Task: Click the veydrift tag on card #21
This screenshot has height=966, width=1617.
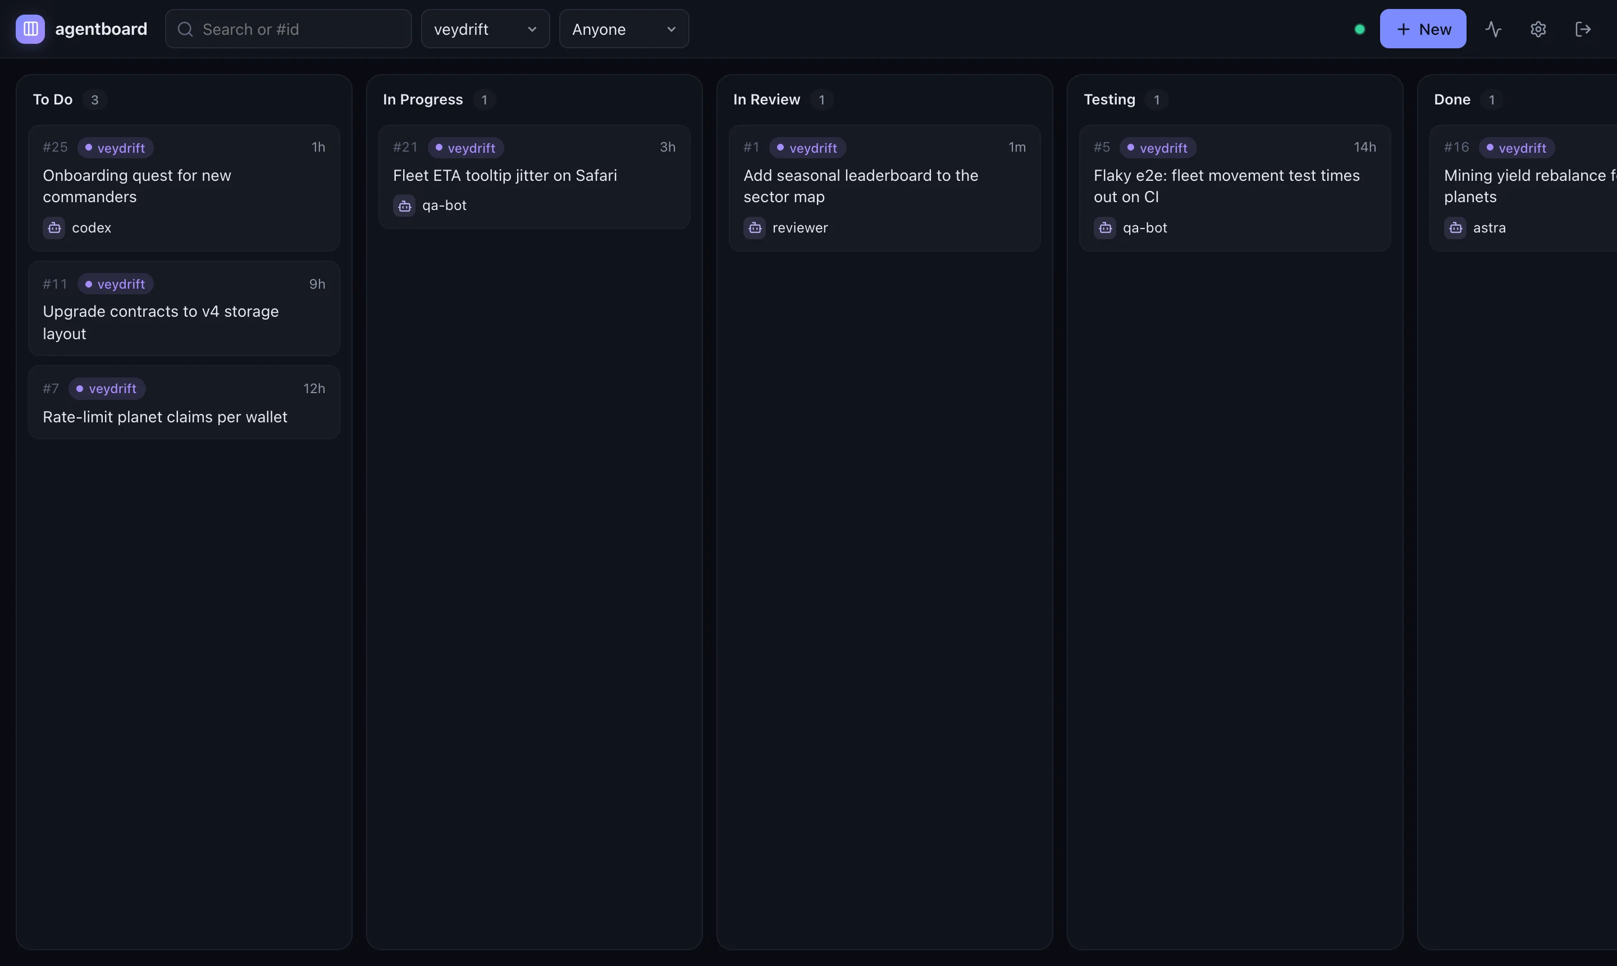Action: [466, 148]
